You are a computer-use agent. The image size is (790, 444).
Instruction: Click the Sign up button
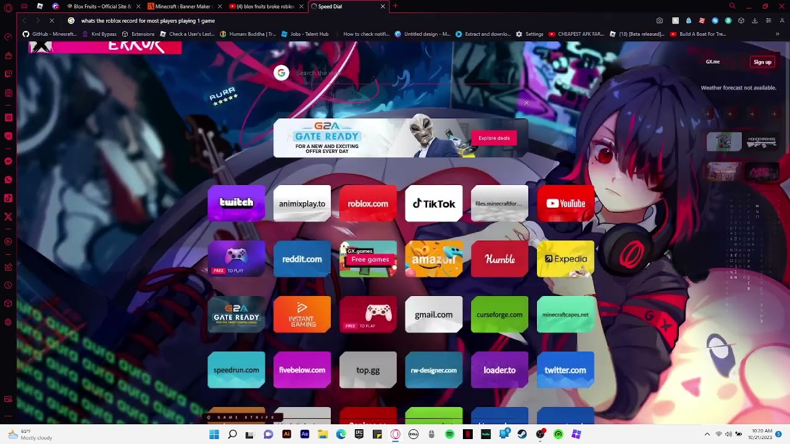762,62
